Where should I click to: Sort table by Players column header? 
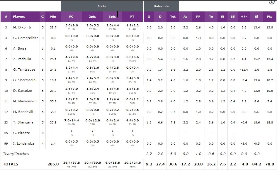click(19, 17)
